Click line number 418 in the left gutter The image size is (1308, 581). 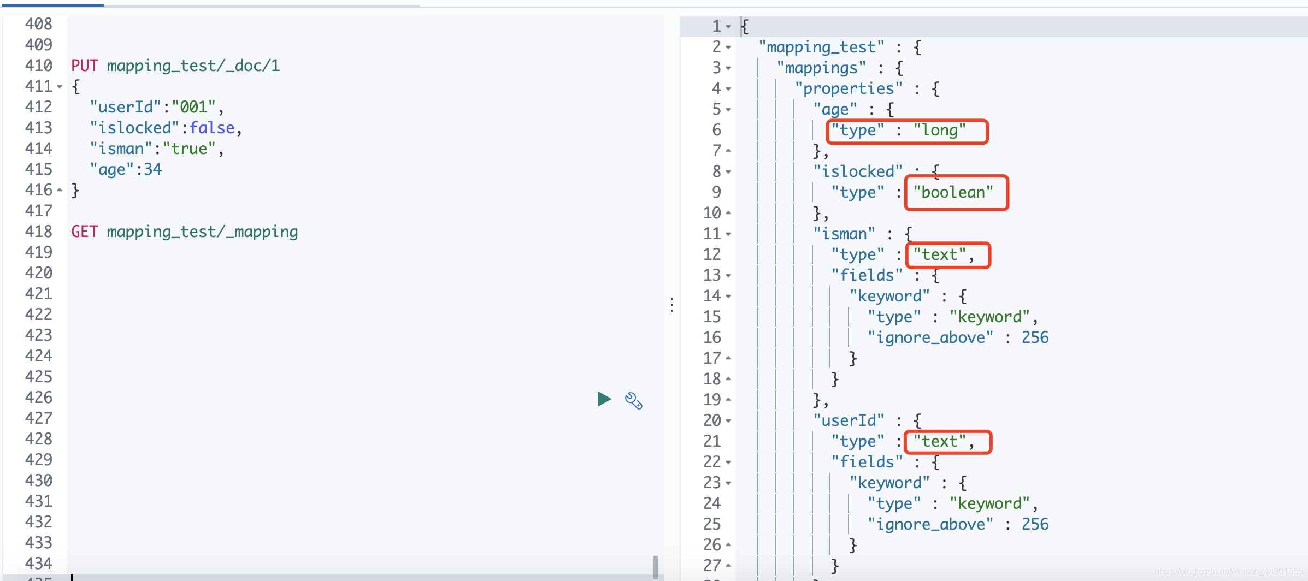point(39,232)
